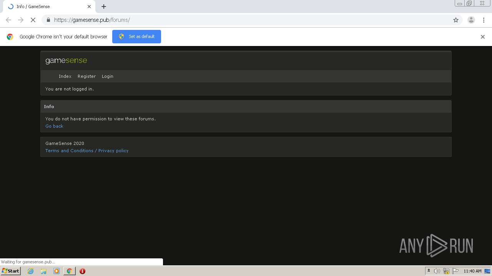
Task: Open the Index menu item
Action: point(65,76)
